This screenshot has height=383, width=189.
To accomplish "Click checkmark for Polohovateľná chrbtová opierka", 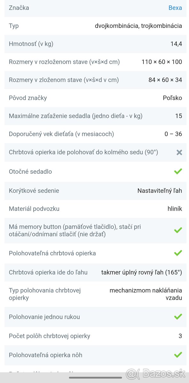I will tap(178, 253).
